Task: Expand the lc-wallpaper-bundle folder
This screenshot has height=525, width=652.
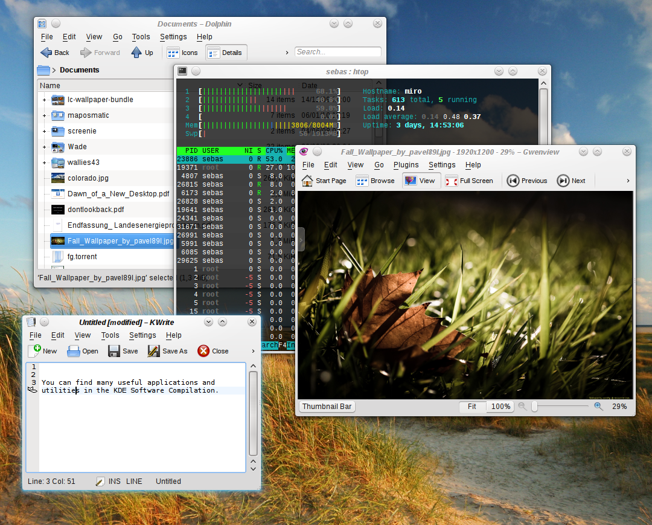Action: click(x=45, y=100)
